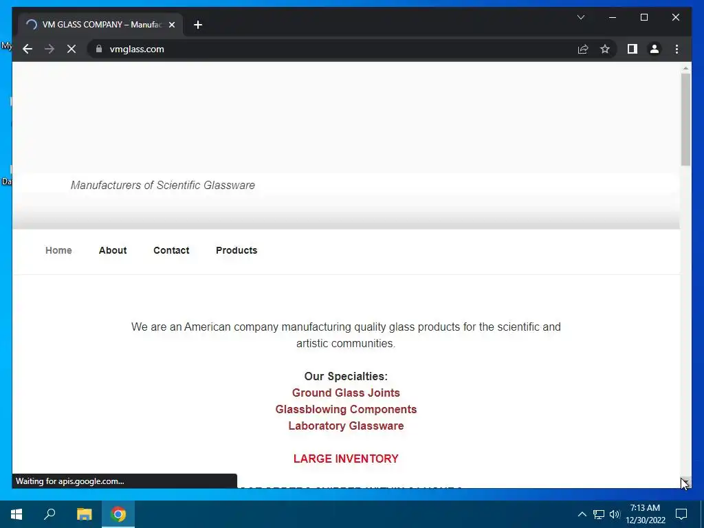The width and height of the screenshot is (704, 528).
Task: Close the VM GLASS COMPANY tab
Action: (x=171, y=25)
